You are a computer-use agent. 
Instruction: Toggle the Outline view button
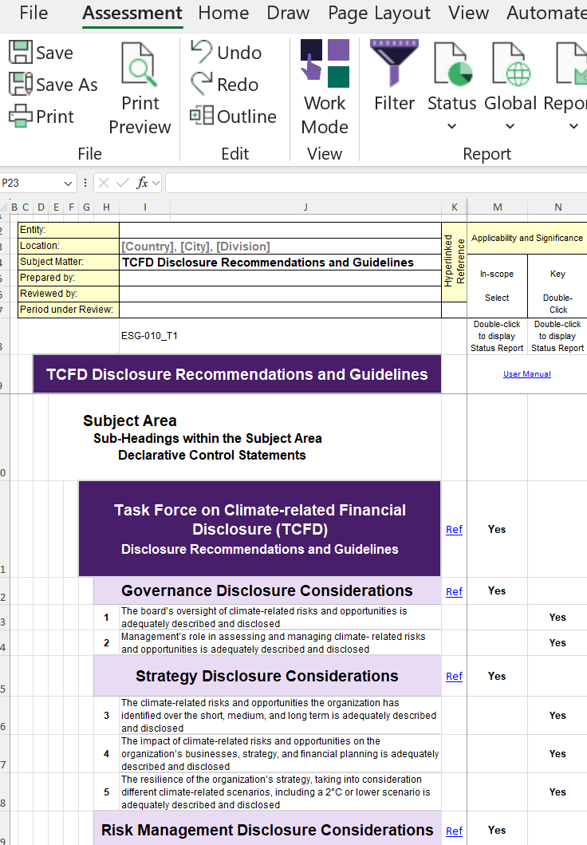click(202, 116)
